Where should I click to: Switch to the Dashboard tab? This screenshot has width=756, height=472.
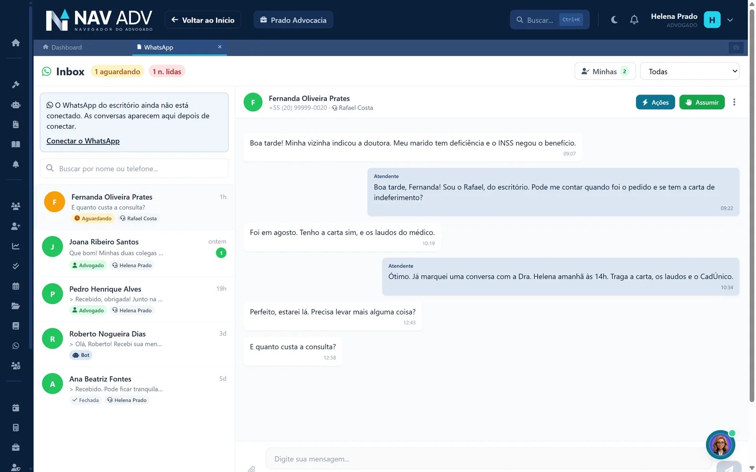tap(62, 47)
